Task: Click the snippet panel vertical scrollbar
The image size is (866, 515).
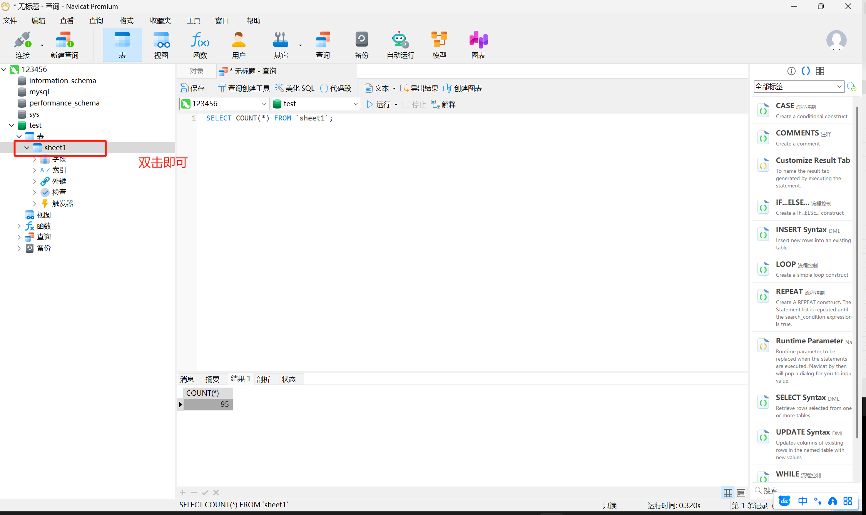Action: click(857, 269)
